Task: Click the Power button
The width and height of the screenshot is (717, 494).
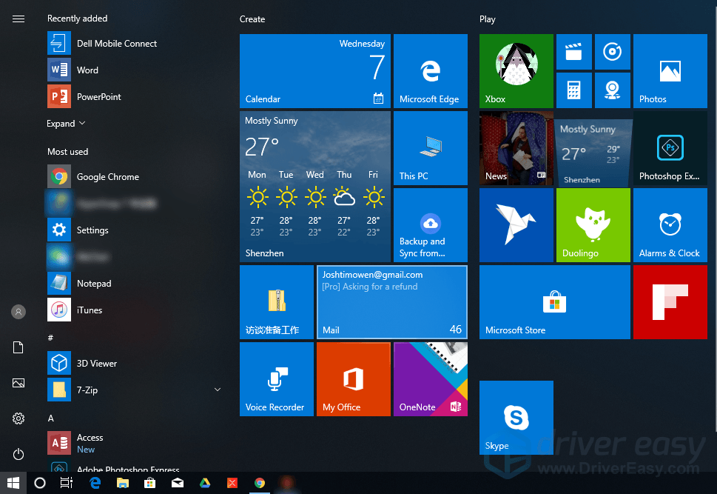Action: coord(18,454)
